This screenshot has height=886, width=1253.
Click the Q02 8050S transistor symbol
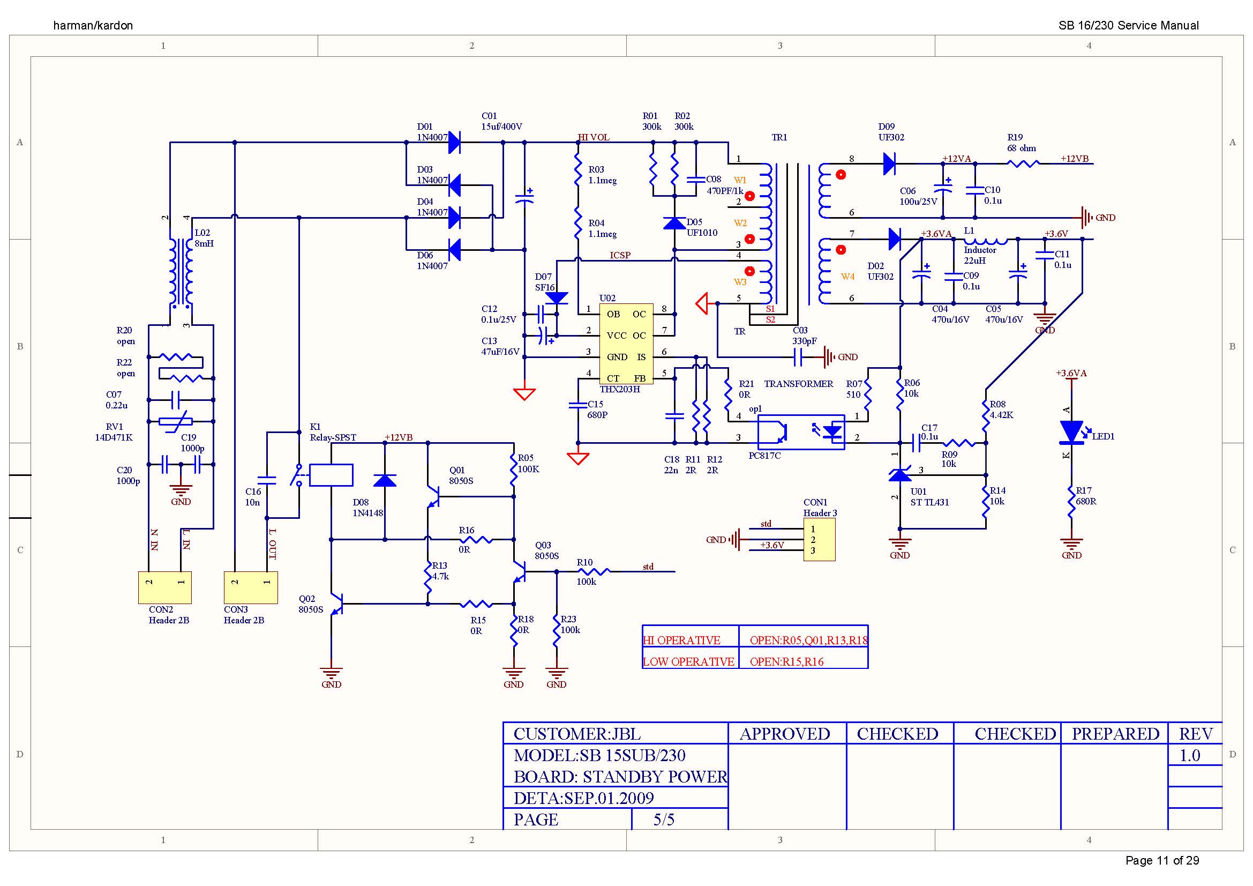click(337, 604)
